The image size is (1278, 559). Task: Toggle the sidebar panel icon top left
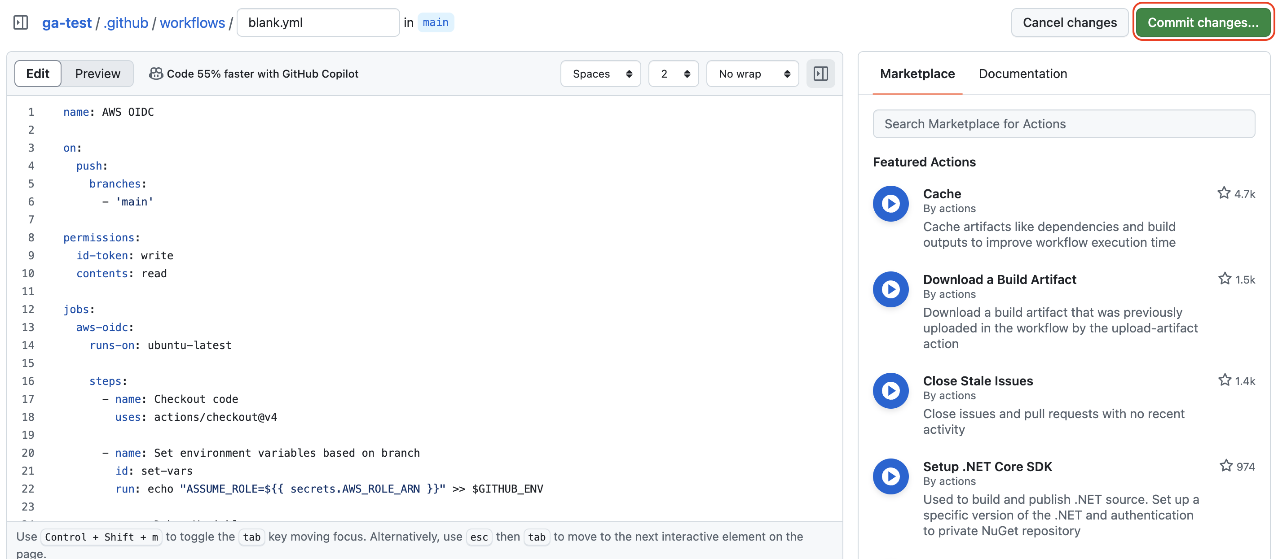[20, 22]
